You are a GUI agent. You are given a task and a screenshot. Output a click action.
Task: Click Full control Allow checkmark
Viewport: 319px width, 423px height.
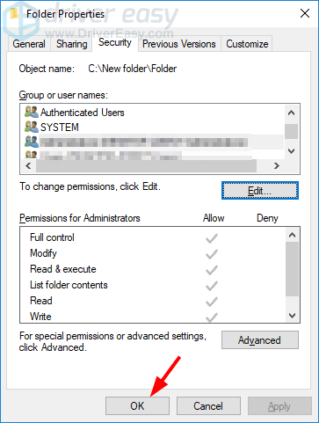[211, 238]
